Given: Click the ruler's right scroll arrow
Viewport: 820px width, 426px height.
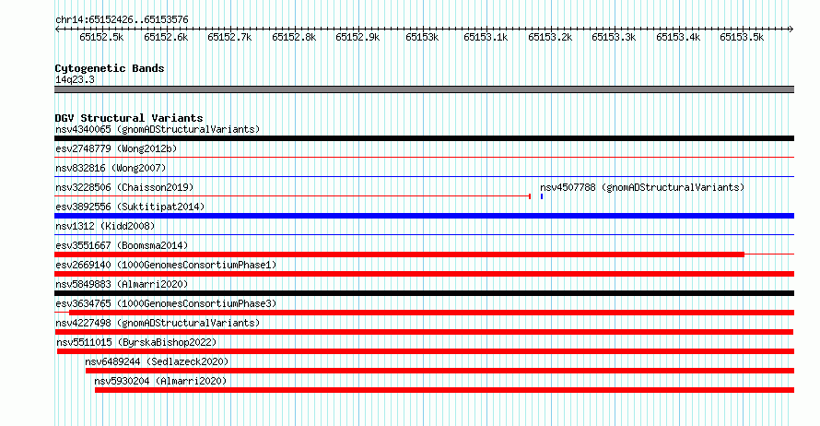Looking at the screenshot, I should (791, 30).
